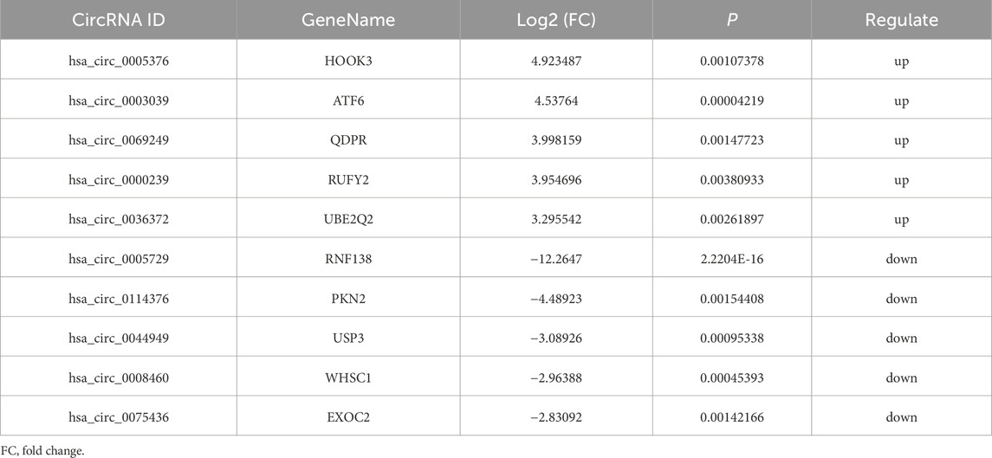Click the Regulate column header
The image size is (992, 458).
[901, 20]
